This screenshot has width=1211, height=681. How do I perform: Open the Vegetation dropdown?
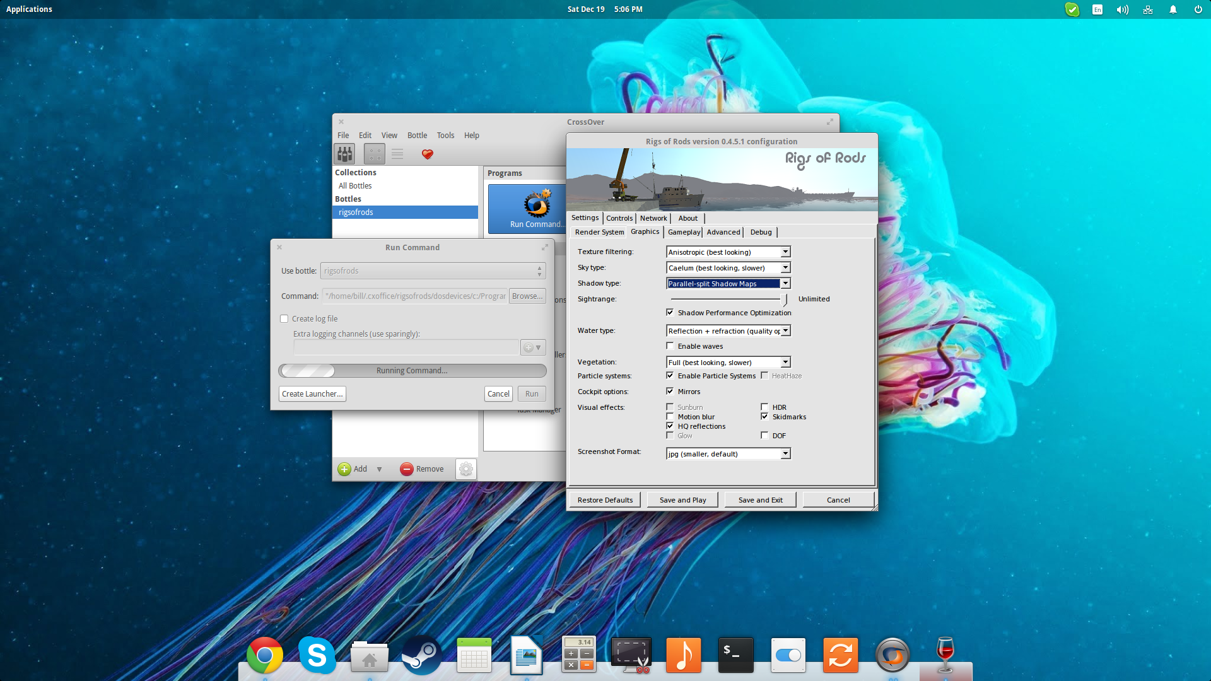coord(728,362)
